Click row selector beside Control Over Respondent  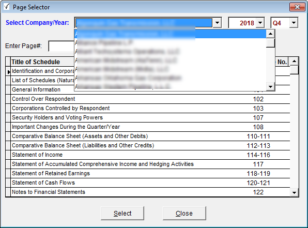[8, 99]
